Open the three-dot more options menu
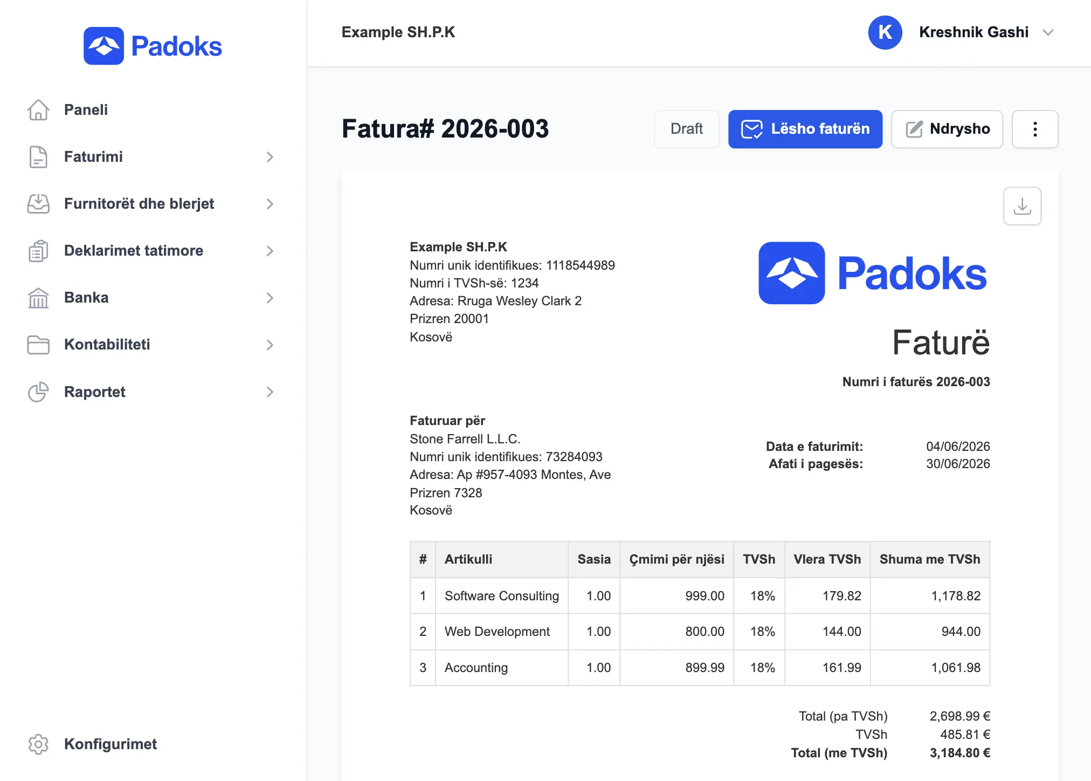Viewport: 1091px width, 781px height. [x=1035, y=129]
